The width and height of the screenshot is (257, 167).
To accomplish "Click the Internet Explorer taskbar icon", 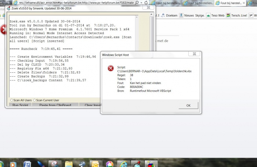I will click(x=124, y=164).
